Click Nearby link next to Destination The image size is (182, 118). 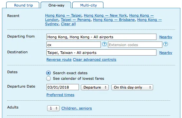point(166,53)
